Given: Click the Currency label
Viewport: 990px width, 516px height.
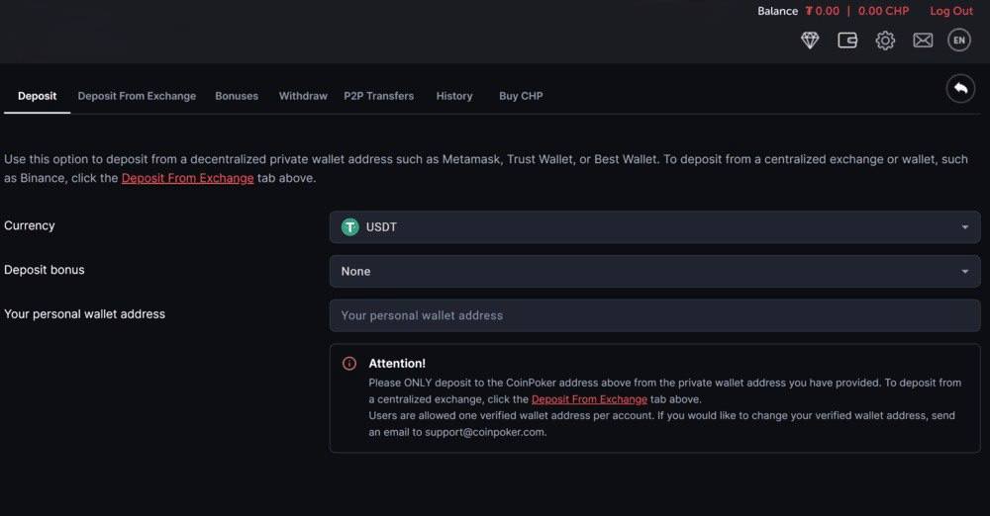Looking at the screenshot, I should pyautogui.click(x=29, y=225).
